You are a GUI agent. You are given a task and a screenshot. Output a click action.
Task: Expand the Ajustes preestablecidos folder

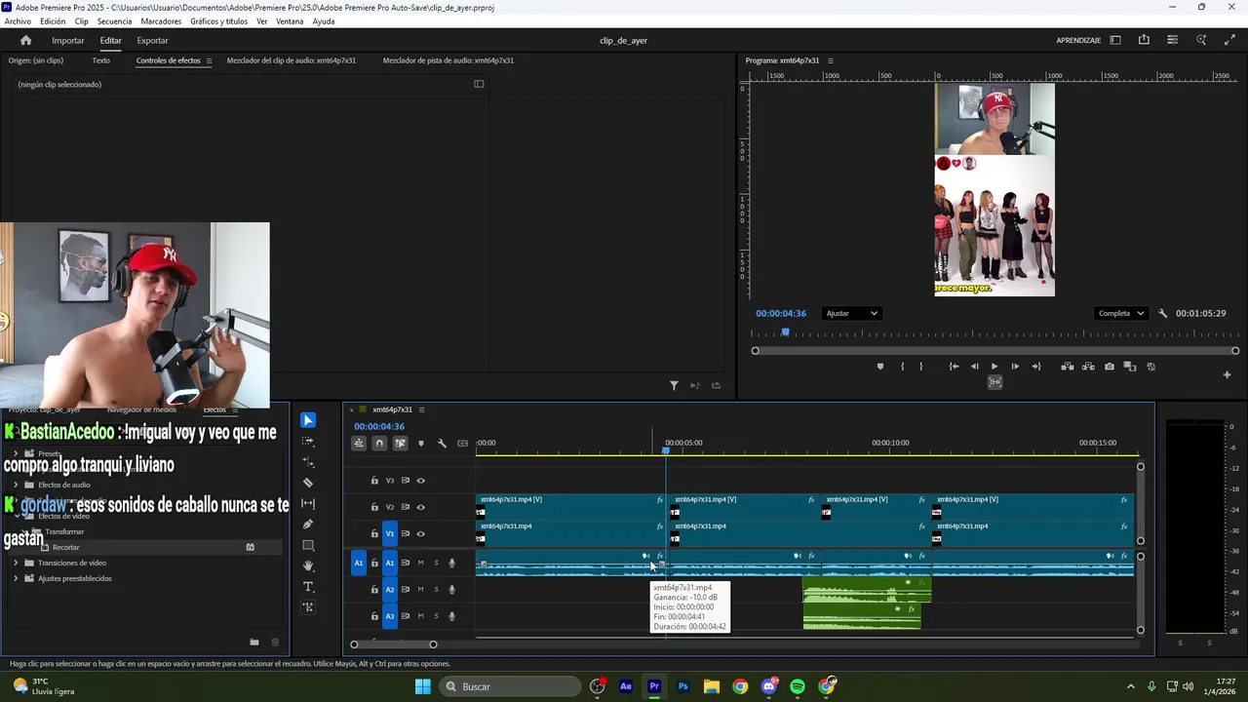tap(16, 578)
